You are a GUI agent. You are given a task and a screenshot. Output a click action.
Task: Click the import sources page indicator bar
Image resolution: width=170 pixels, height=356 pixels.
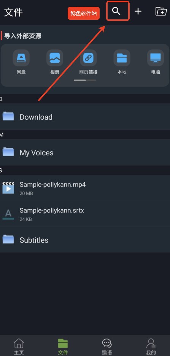(85, 81)
